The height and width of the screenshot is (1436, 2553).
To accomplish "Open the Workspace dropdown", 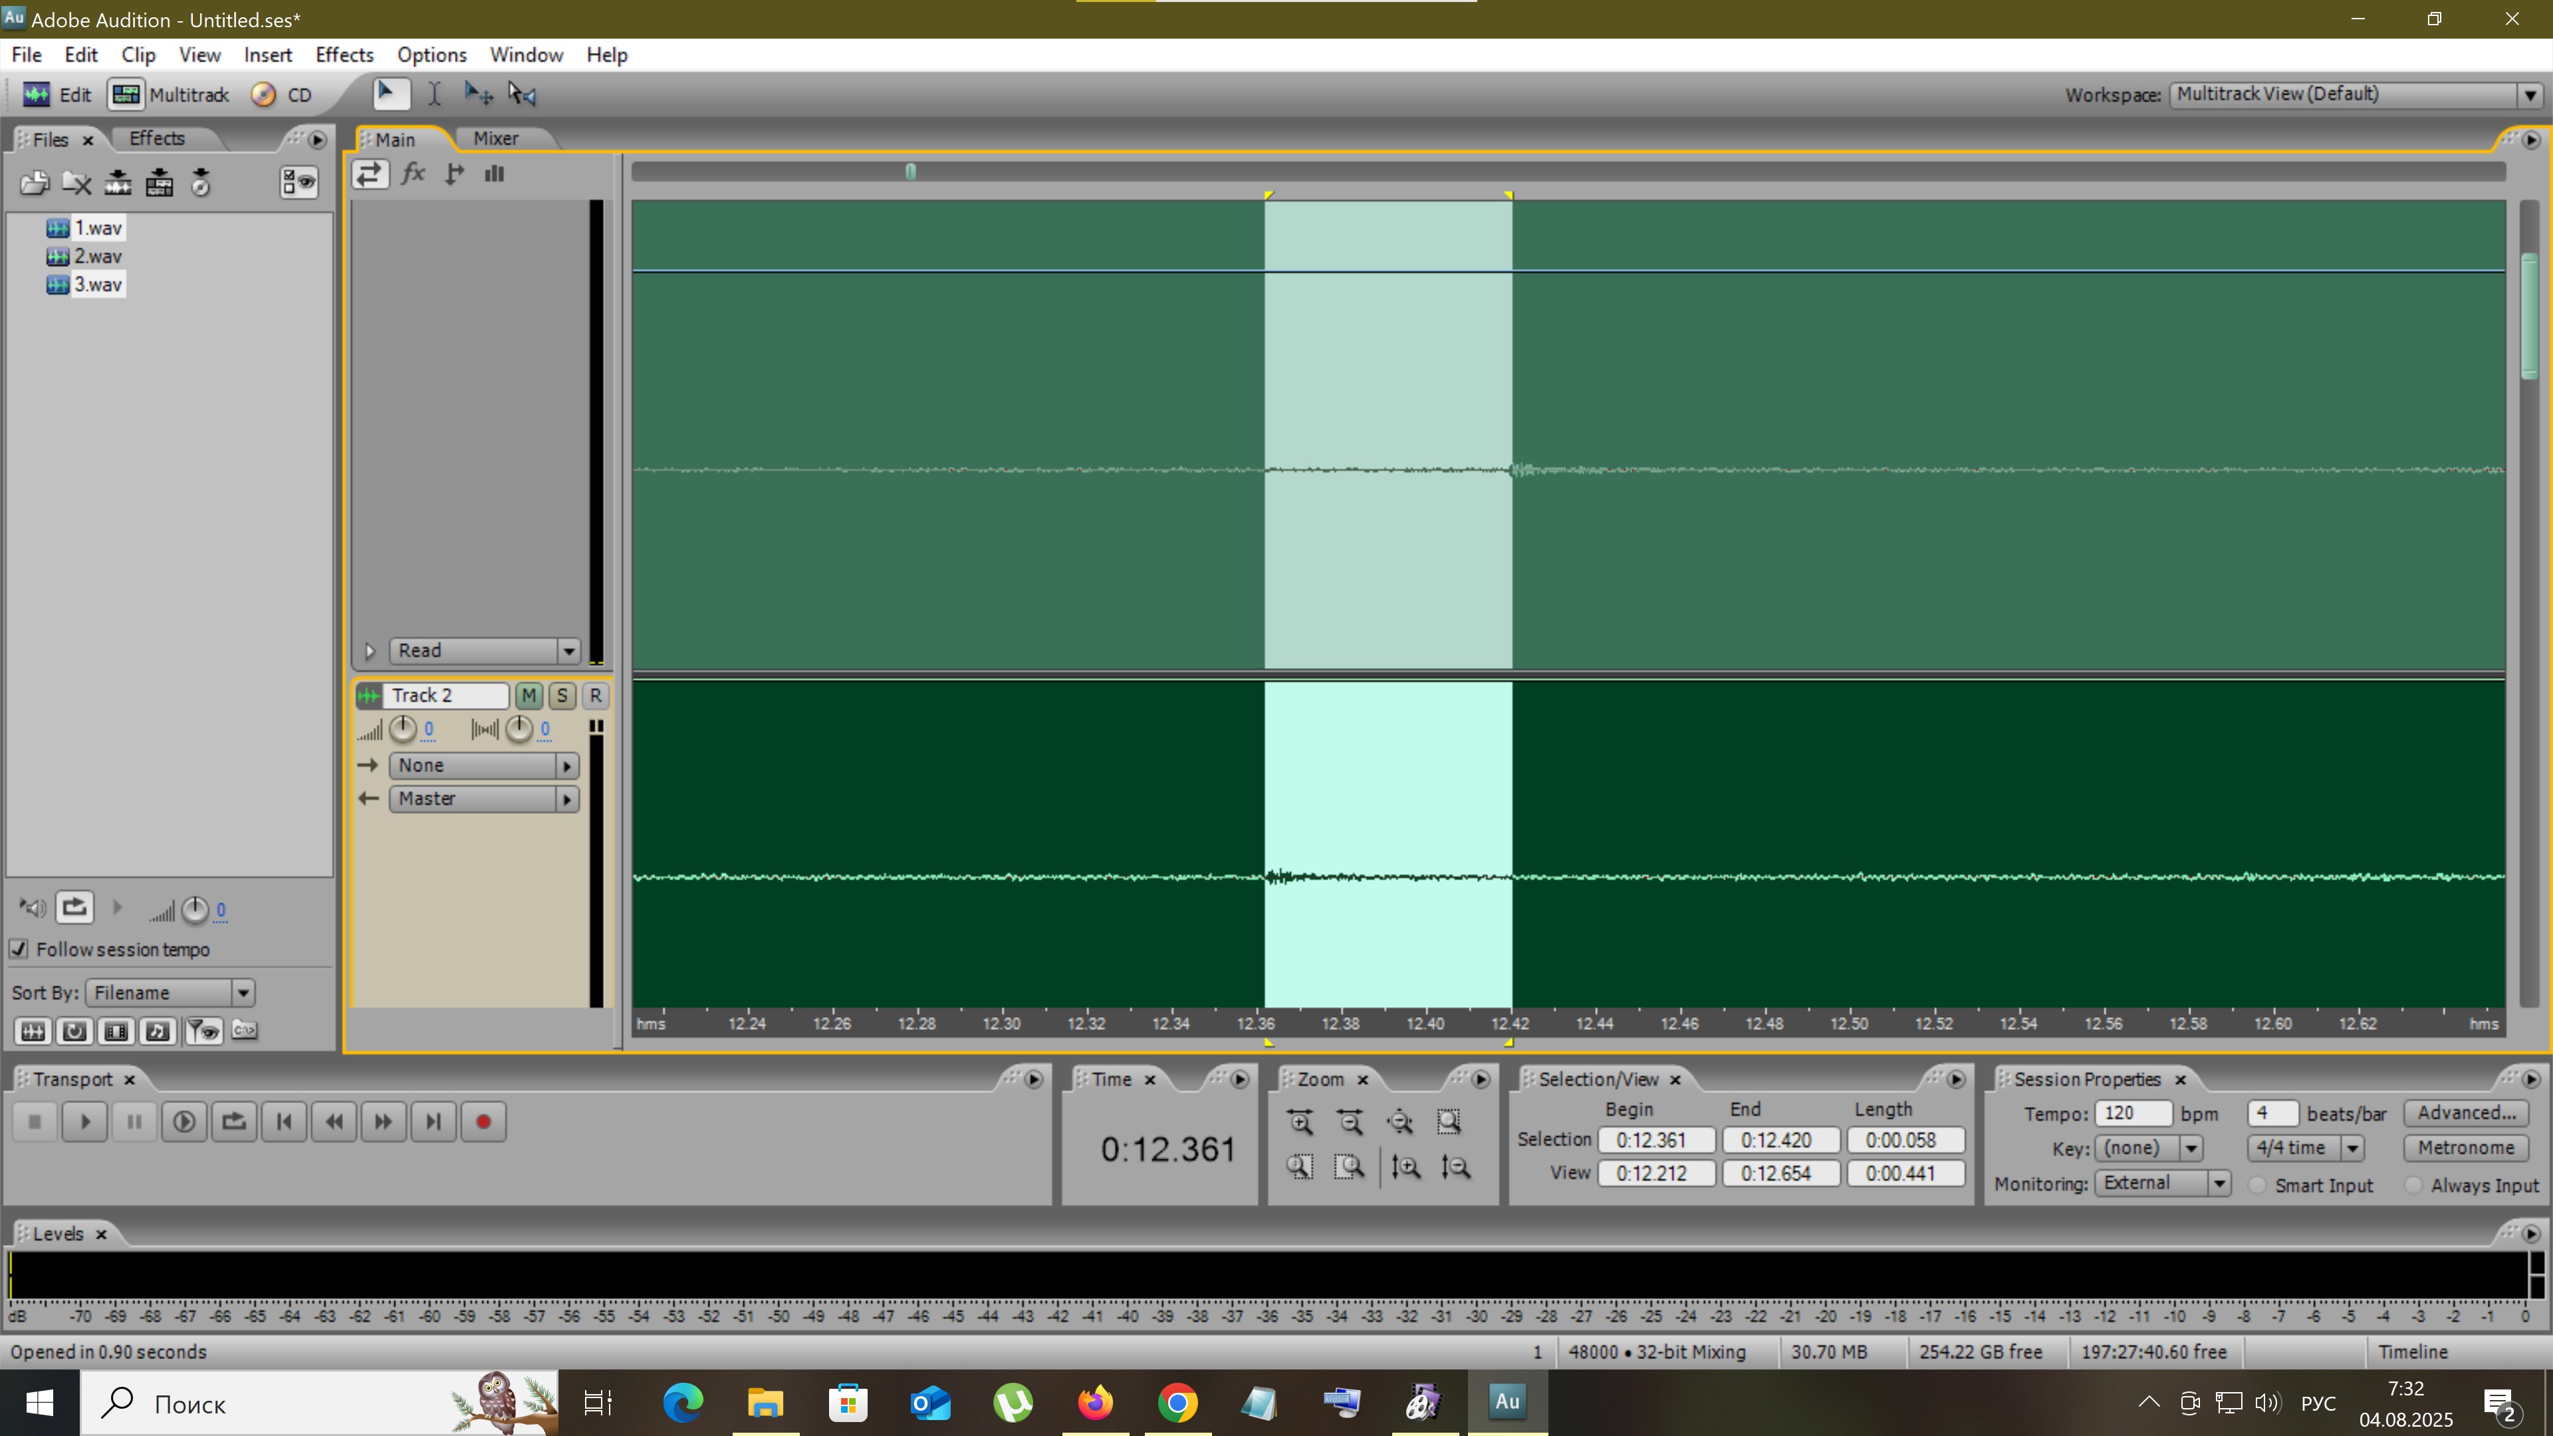I will tap(2529, 95).
